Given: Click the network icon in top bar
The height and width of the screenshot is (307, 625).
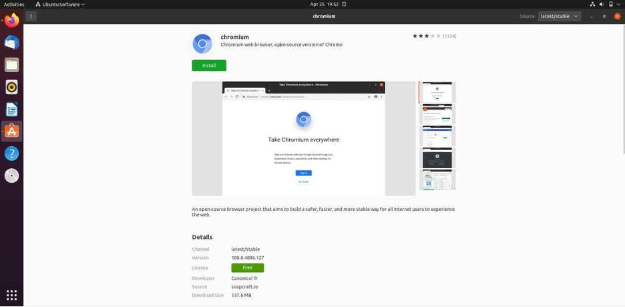Looking at the screenshot, I should pos(592,4).
